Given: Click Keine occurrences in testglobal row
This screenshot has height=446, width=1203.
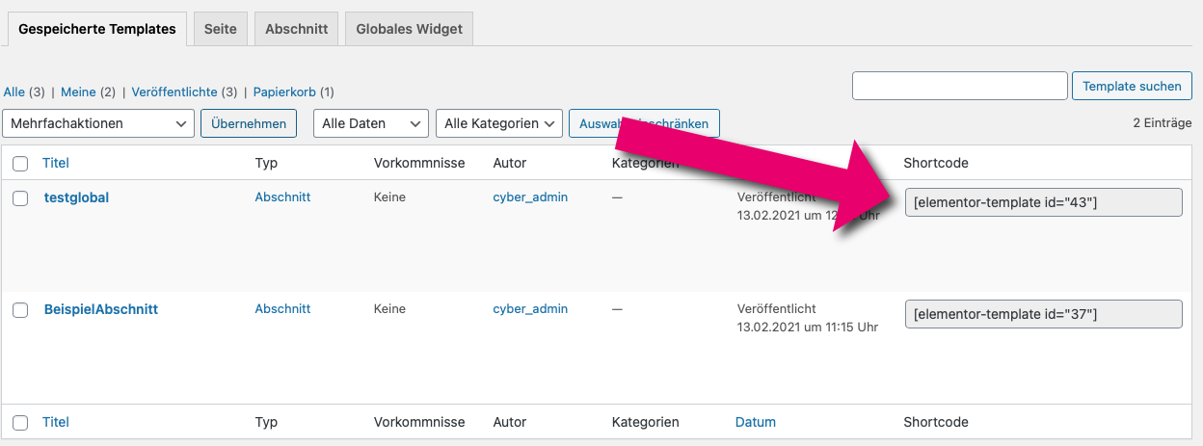Looking at the screenshot, I should point(389,197).
